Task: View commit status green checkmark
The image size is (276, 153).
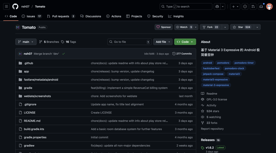Action: coord(64,54)
